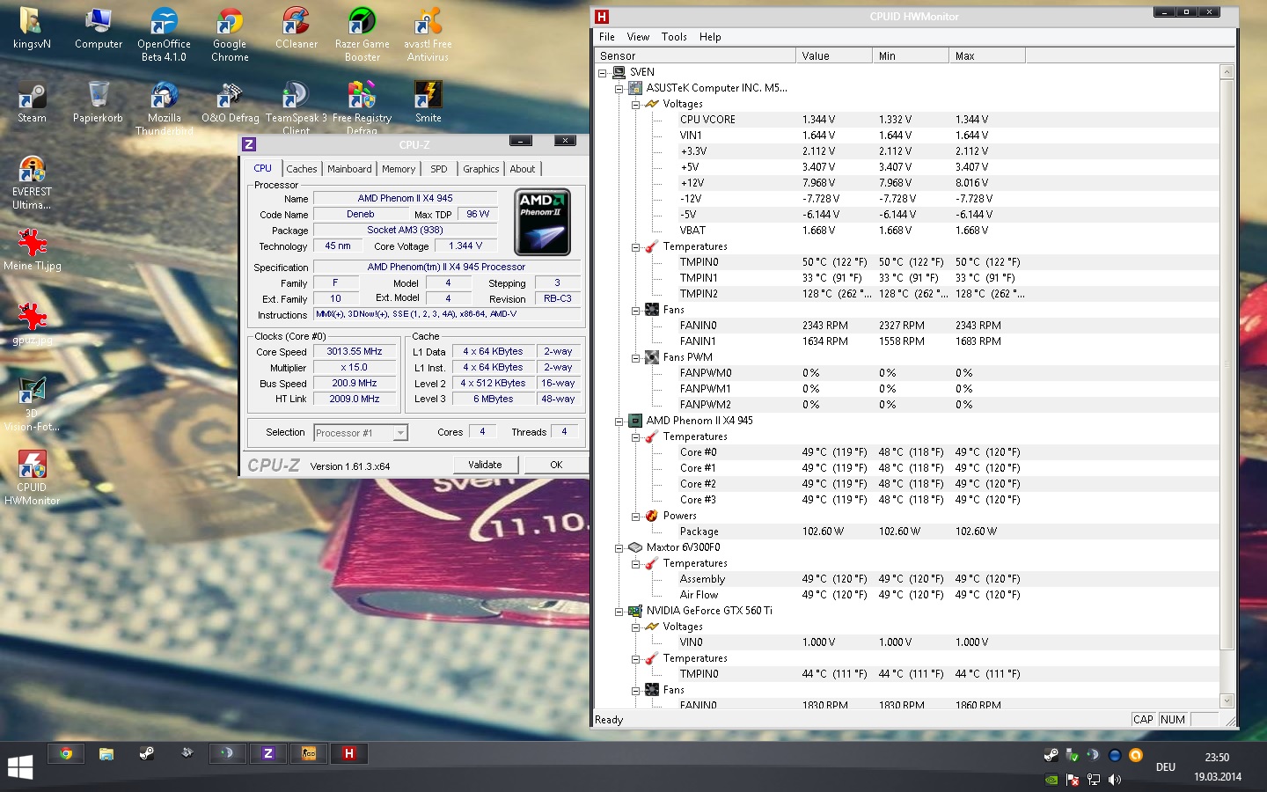Collapse the Fans PWM group
Screen dimensions: 1267x792
click(635, 357)
